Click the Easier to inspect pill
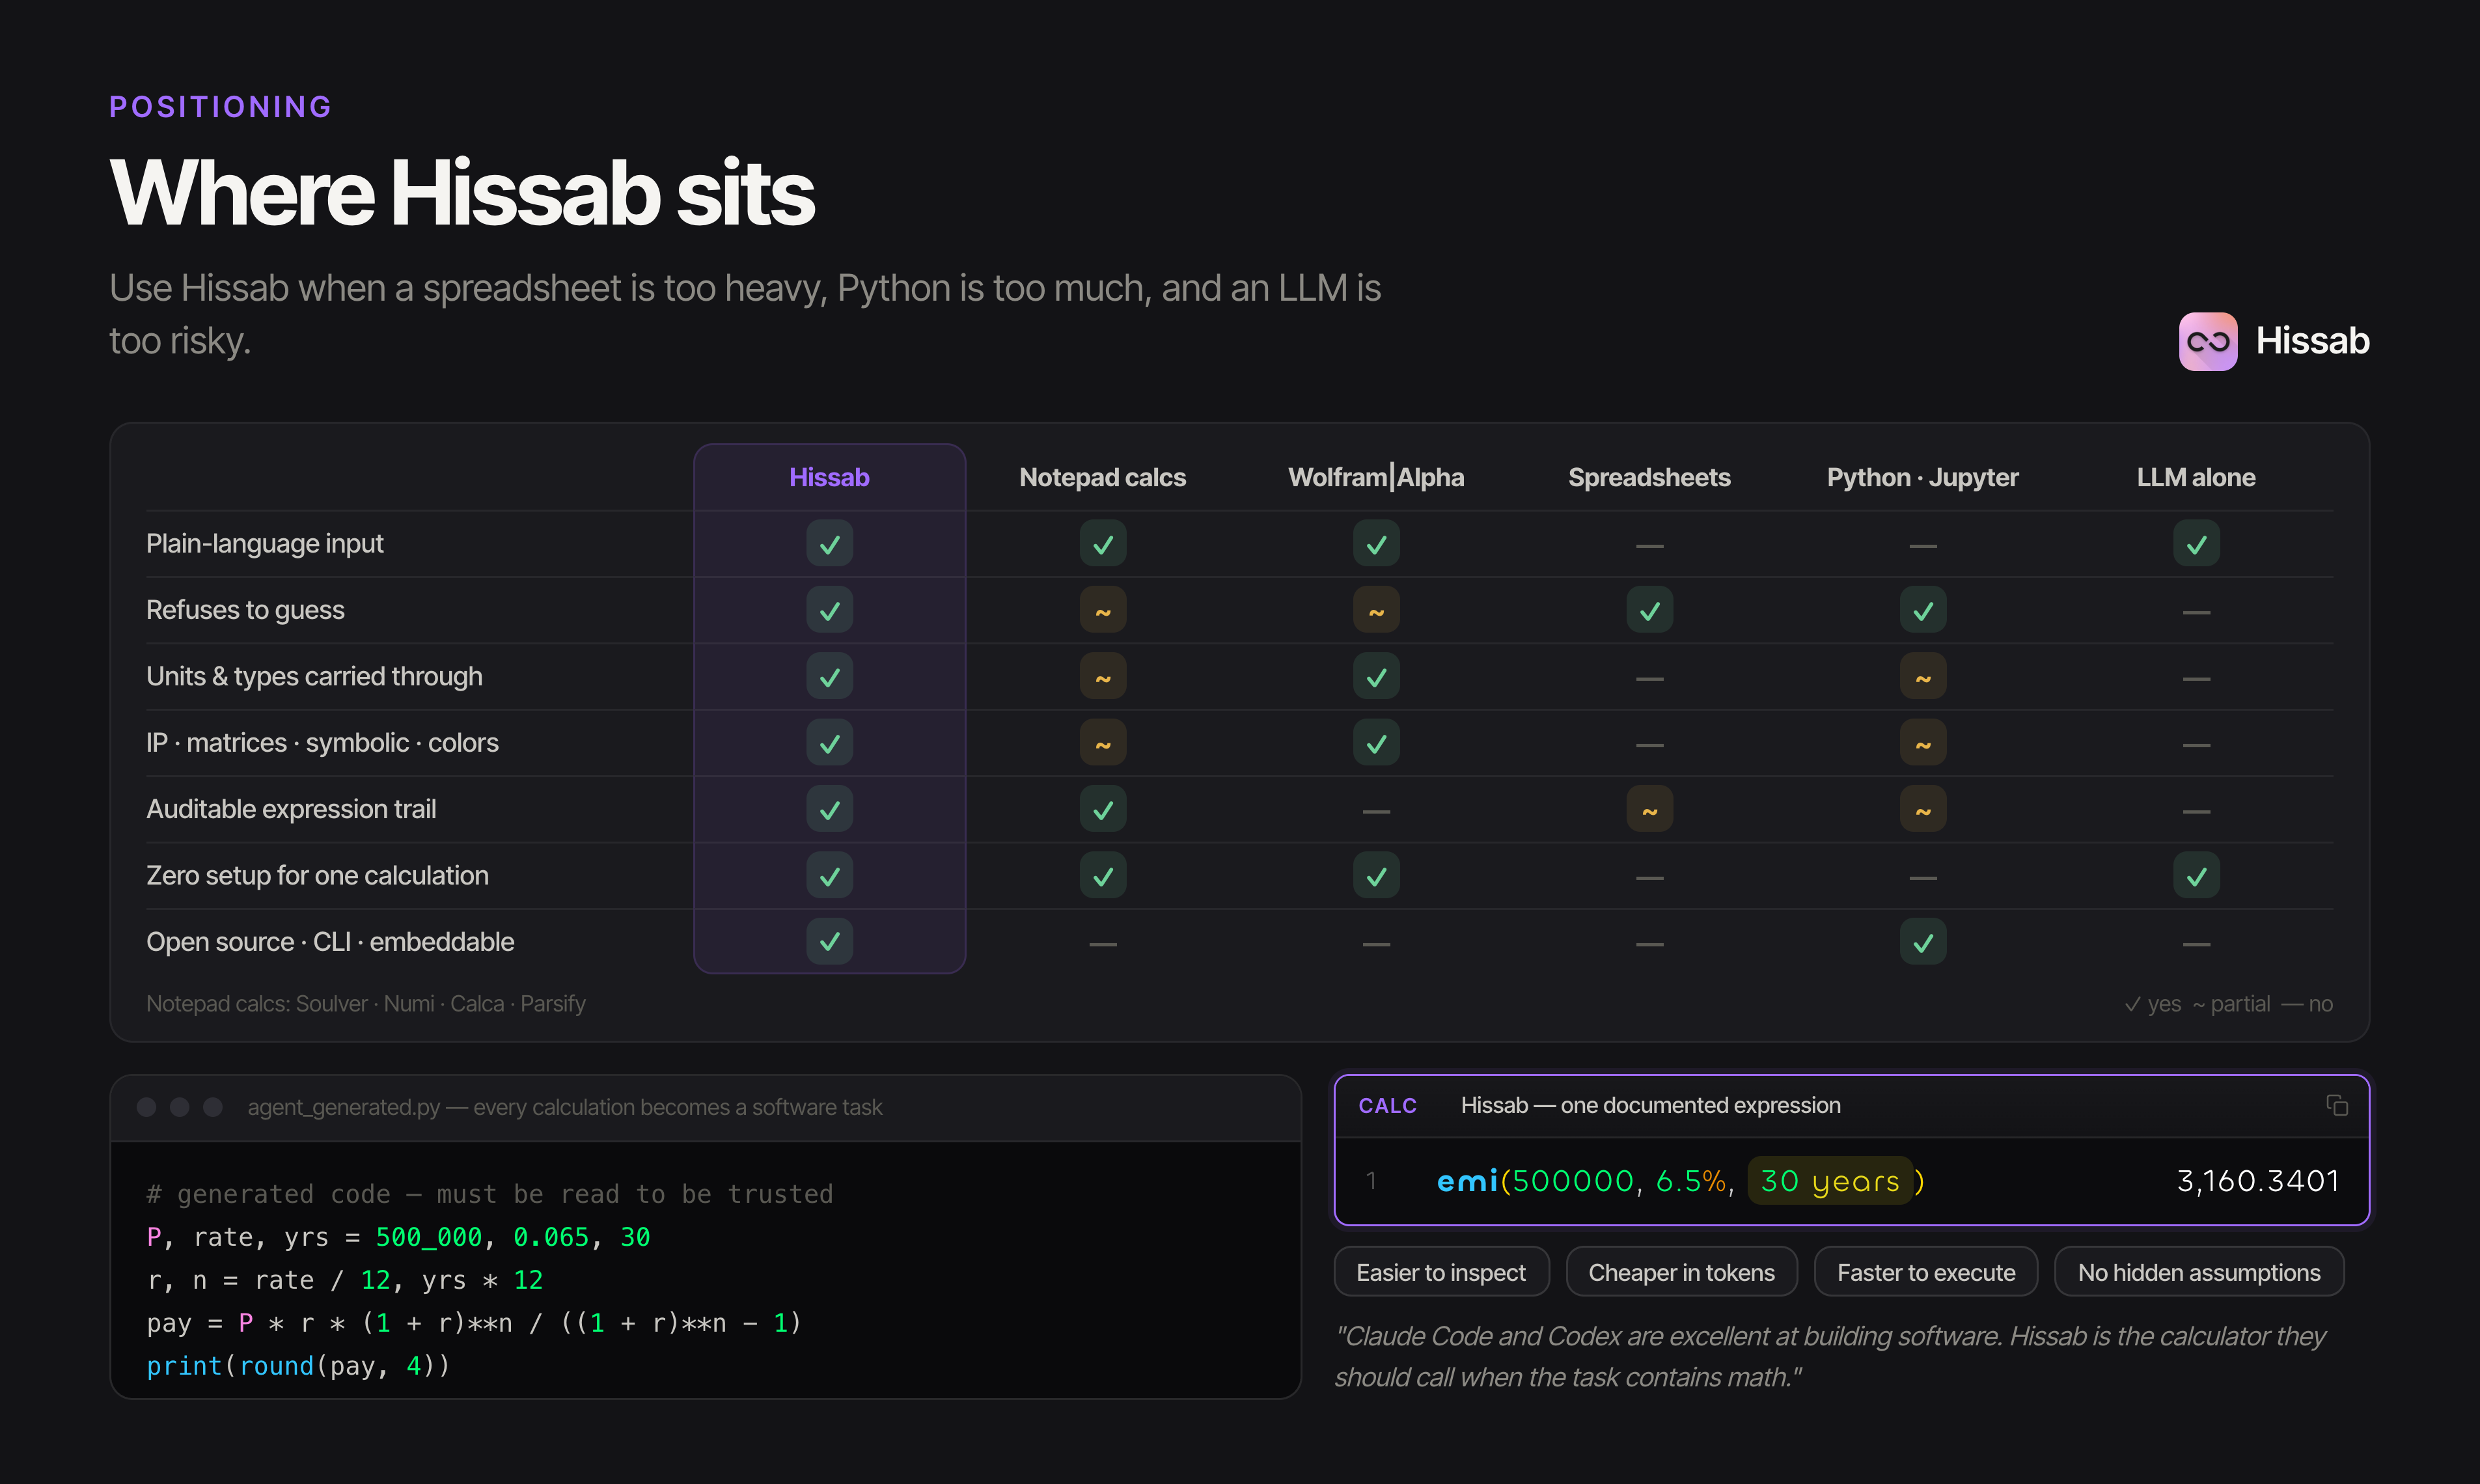 point(1441,1272)
